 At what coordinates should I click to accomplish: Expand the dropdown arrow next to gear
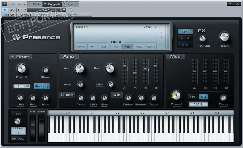[75, 15]
